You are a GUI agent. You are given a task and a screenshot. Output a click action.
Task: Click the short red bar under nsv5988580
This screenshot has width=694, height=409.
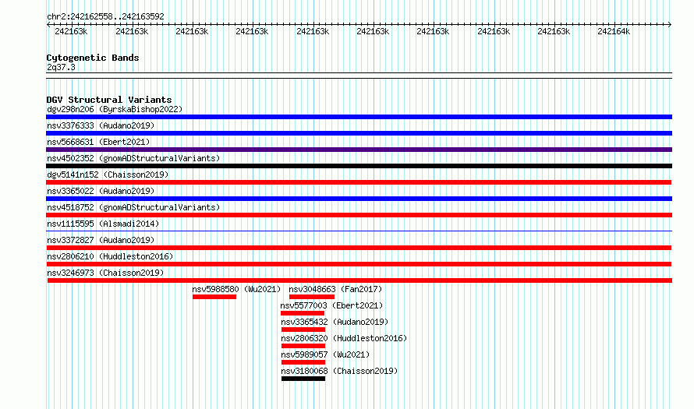tap(214, 297)
